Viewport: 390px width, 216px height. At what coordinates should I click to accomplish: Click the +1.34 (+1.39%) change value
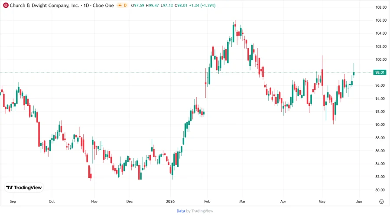tap(202, 5)
